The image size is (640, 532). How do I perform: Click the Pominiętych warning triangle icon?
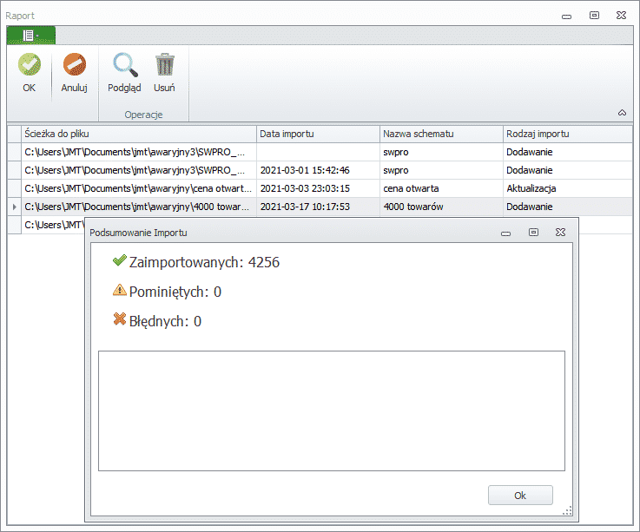pos(120,290)
